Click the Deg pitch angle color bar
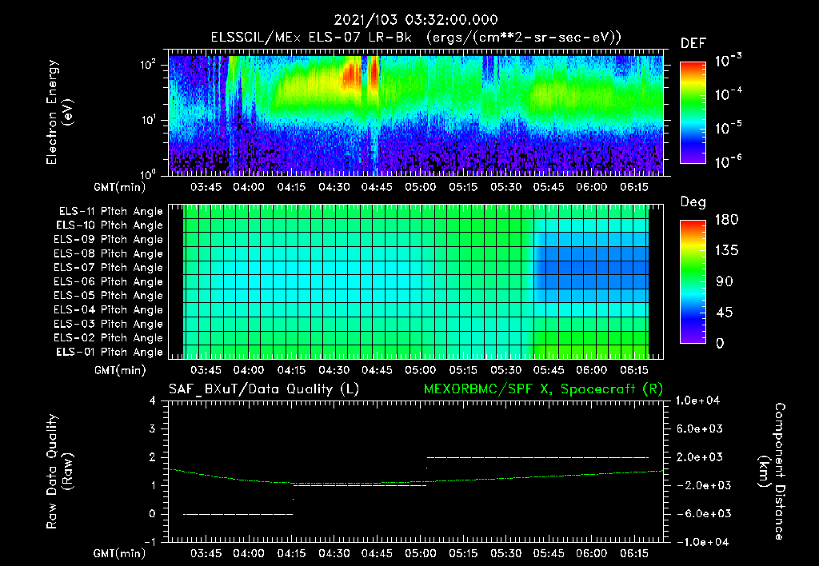This screenshot has height=566, width=819. pyautogui.click(x=693, y=281)
